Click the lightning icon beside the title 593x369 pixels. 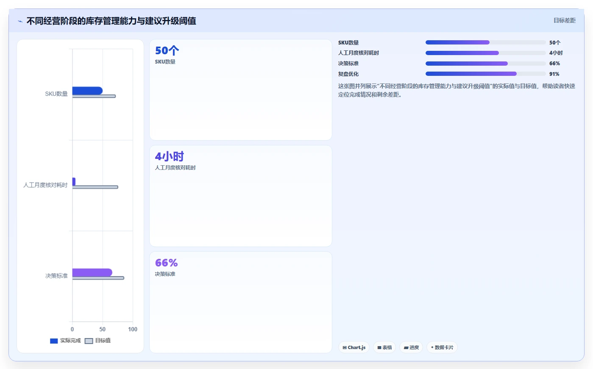(x=20, y=21)
